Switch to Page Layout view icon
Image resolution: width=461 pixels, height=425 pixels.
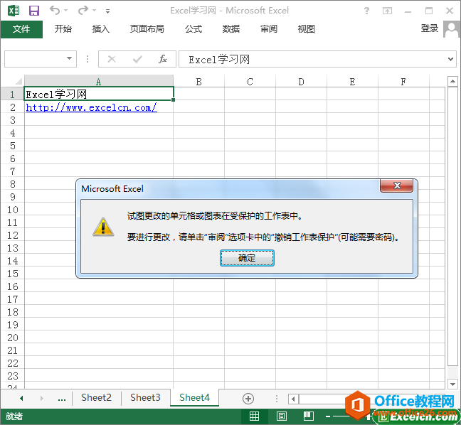click(282, 416)
